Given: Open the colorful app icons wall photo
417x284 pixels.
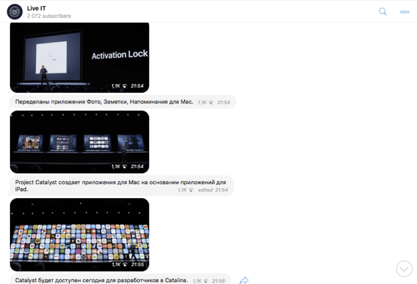Looking at the screenshot, I should pos(80,234).
